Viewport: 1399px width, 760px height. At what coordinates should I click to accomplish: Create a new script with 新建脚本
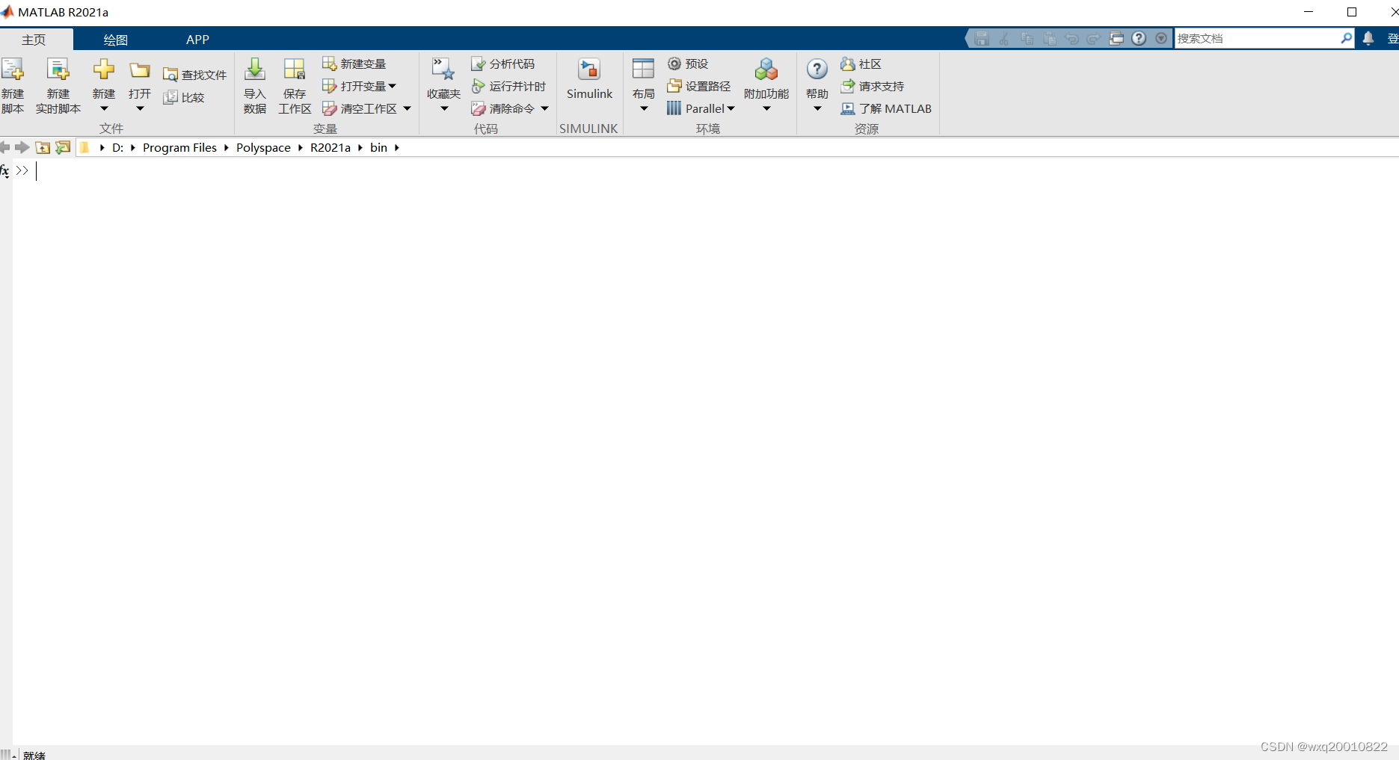(13, 85)
